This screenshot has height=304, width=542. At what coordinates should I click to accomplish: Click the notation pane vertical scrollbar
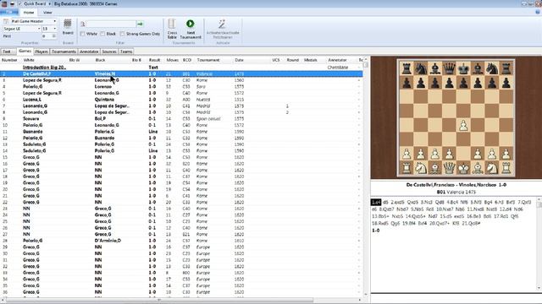[539, 244]
